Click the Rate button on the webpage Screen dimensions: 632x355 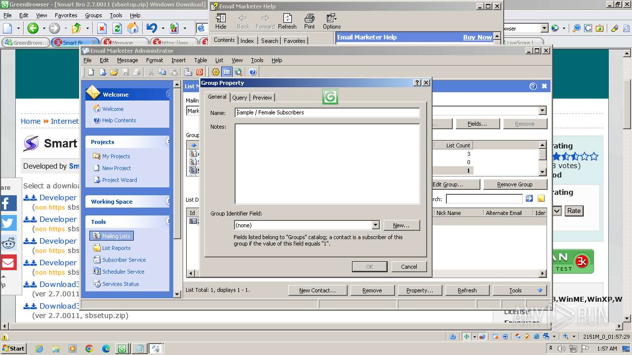point(574,211)
